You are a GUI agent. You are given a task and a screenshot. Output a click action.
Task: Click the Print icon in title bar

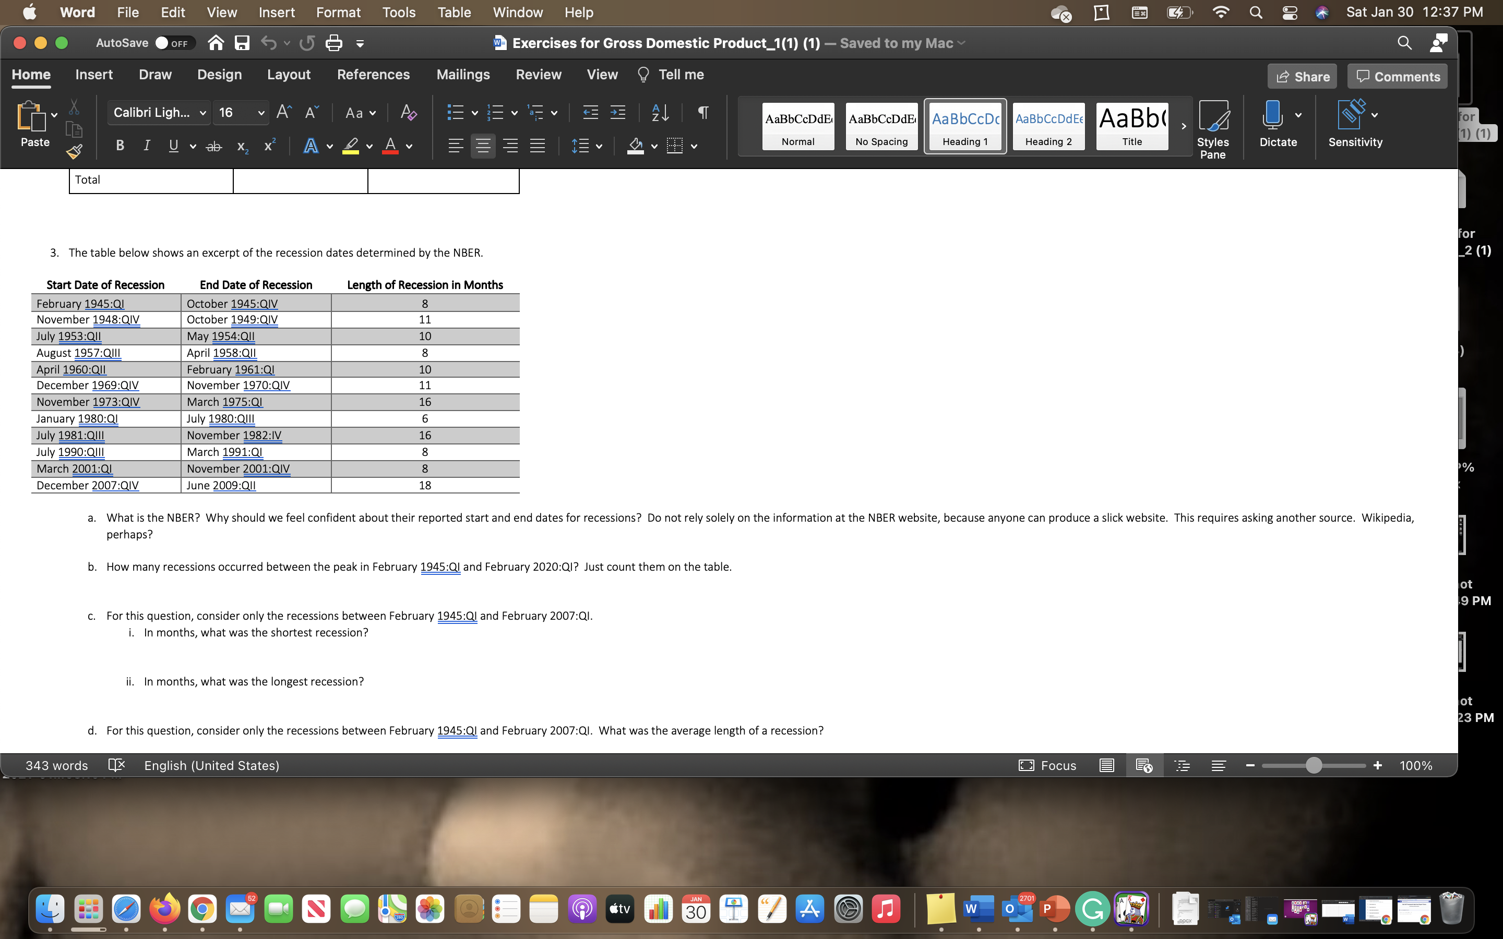(x=333, y=43)
